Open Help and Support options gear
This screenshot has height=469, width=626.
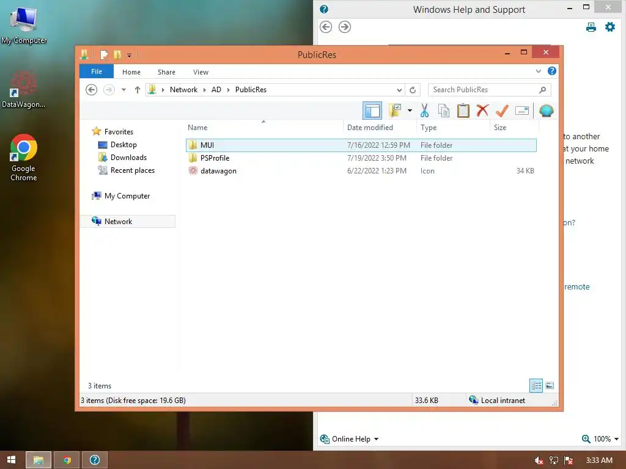coord(610,27)
